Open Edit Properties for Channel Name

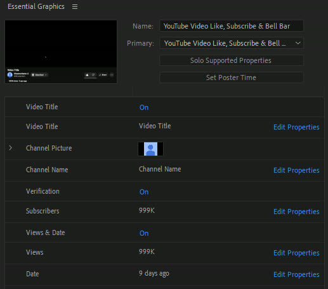296,170
